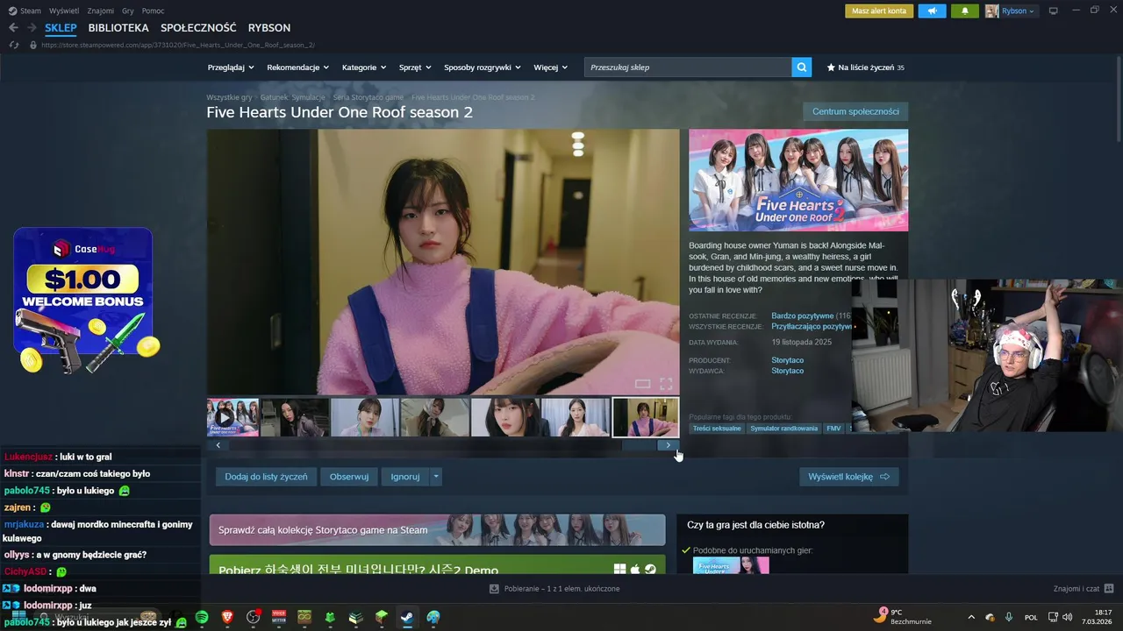Image resolution: width=1123 pixels, height=631 pixels.
Task: Open the Bardzo pozytywne reviews link
Action: (803, 315)
